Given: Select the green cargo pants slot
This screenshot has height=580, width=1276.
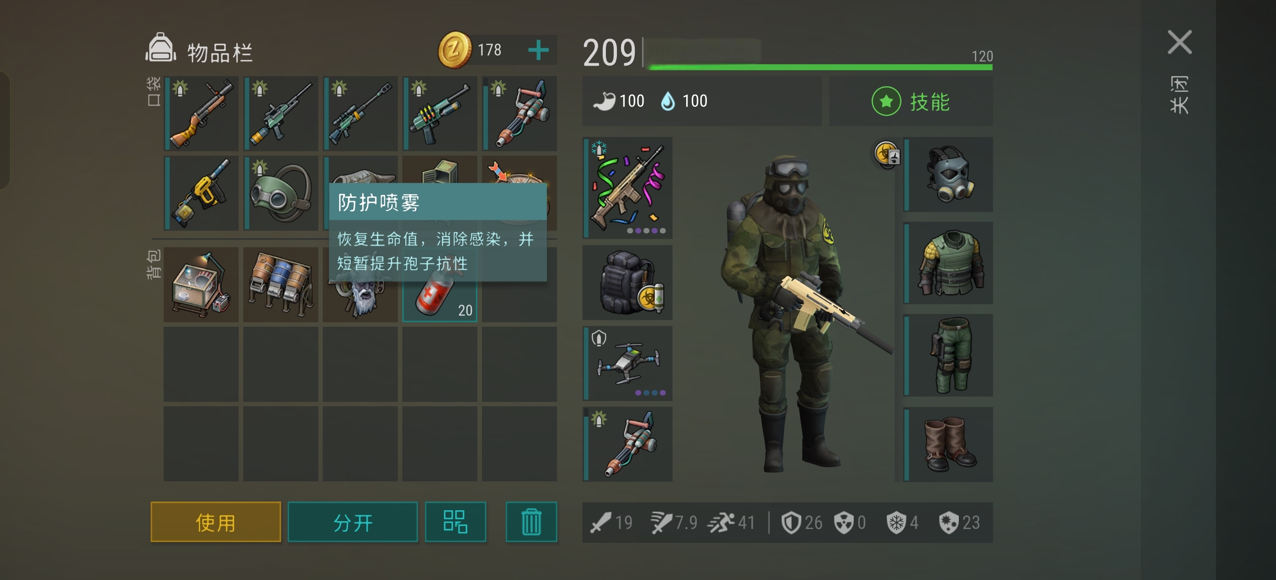Looking at the screenshot, I should tap(949, 355).
